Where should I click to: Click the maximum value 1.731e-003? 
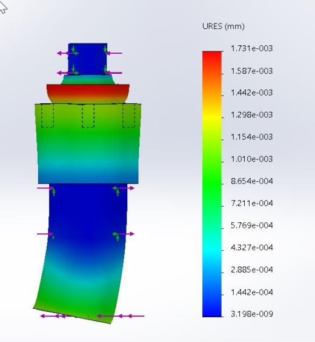click(252, 48)
